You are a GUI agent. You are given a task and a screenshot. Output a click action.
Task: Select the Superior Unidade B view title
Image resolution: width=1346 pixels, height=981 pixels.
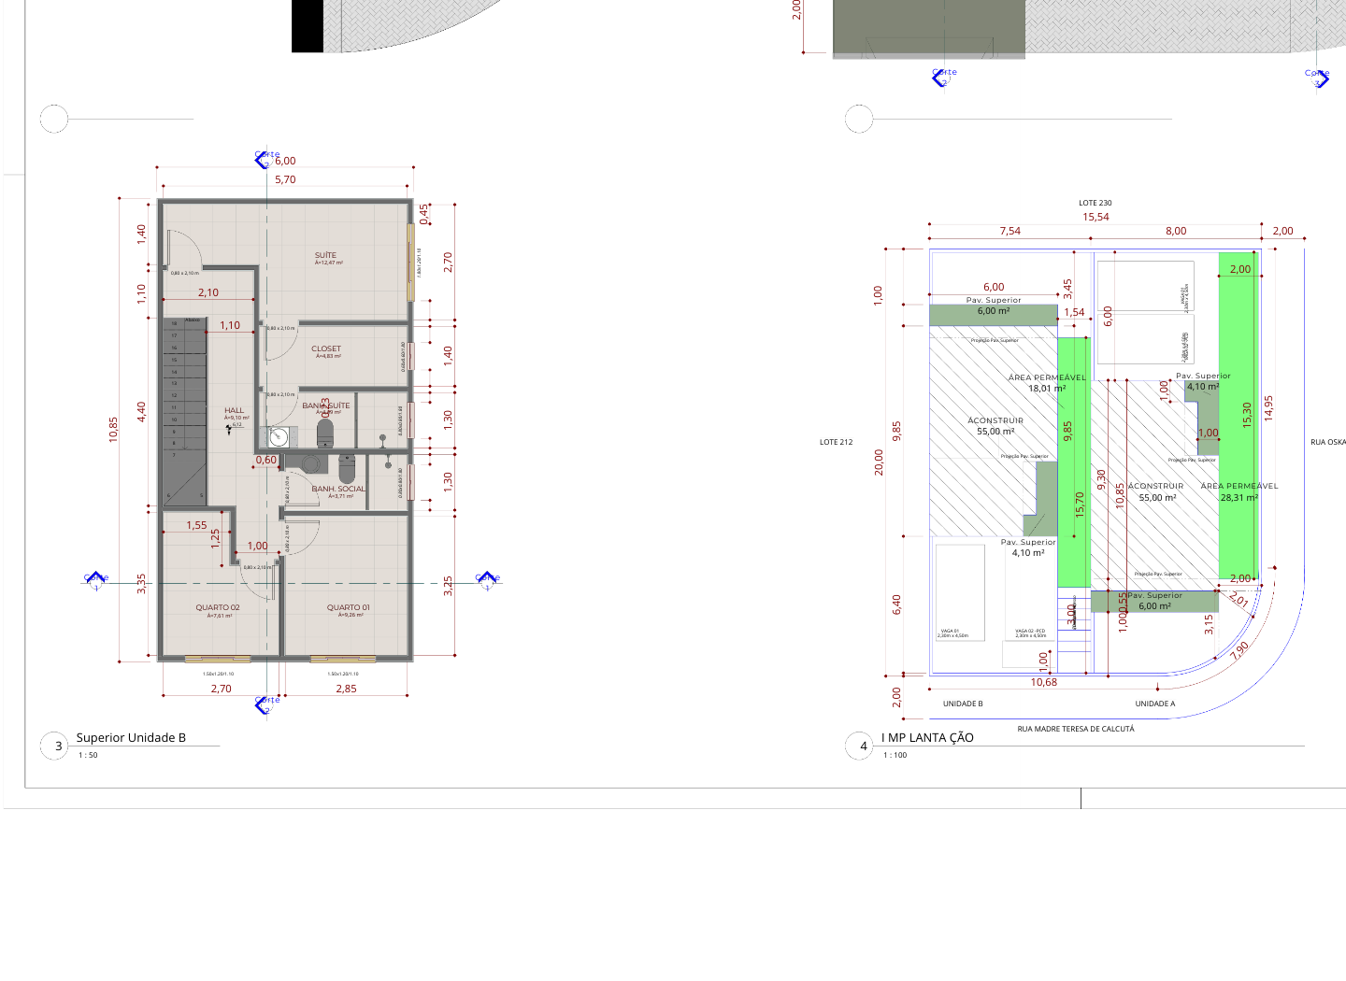[131, 737]
